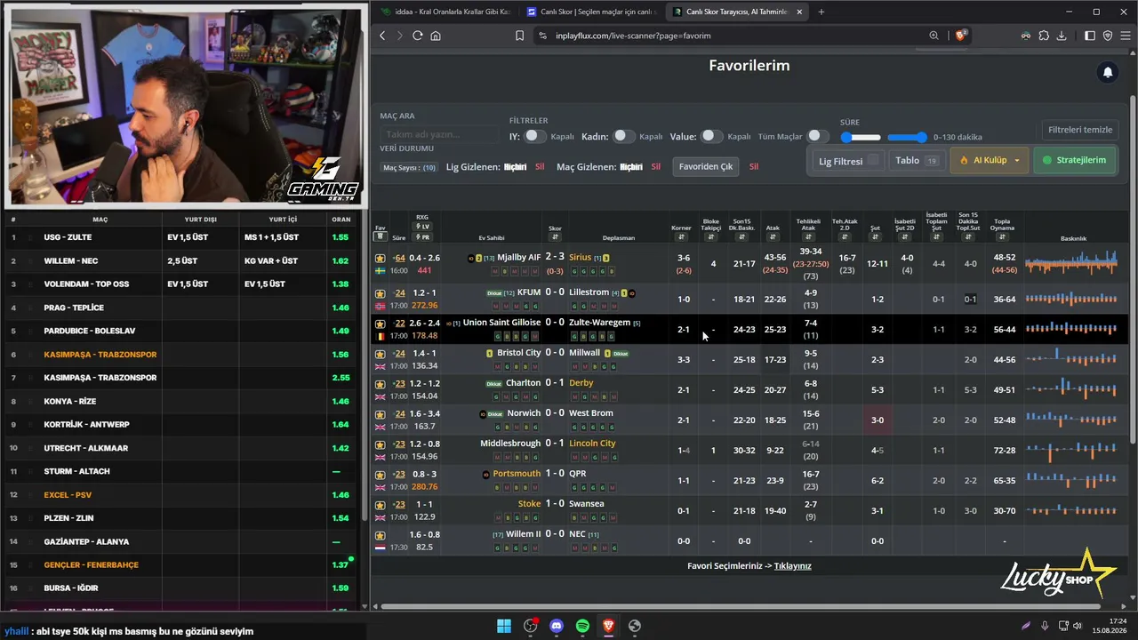The image size is (1138, 640).
Task: Sort by the Skor column arrows
Action: point(555,237)
